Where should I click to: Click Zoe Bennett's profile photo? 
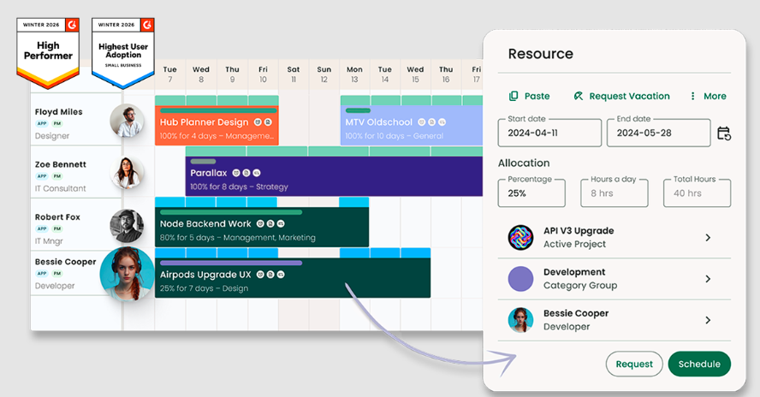coord(127,173)
